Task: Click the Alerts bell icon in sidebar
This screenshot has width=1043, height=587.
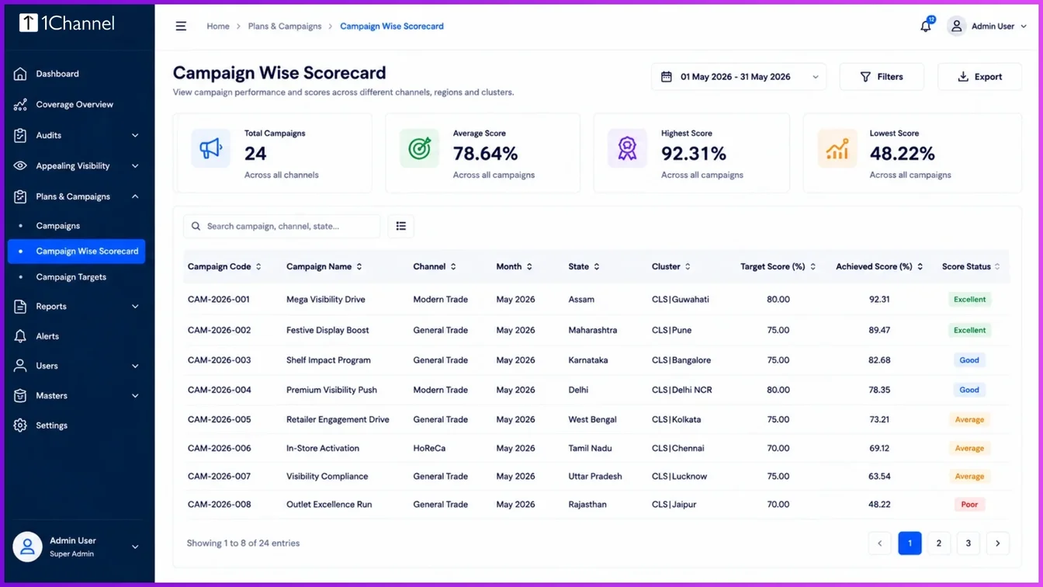Action: coord(20,336)
